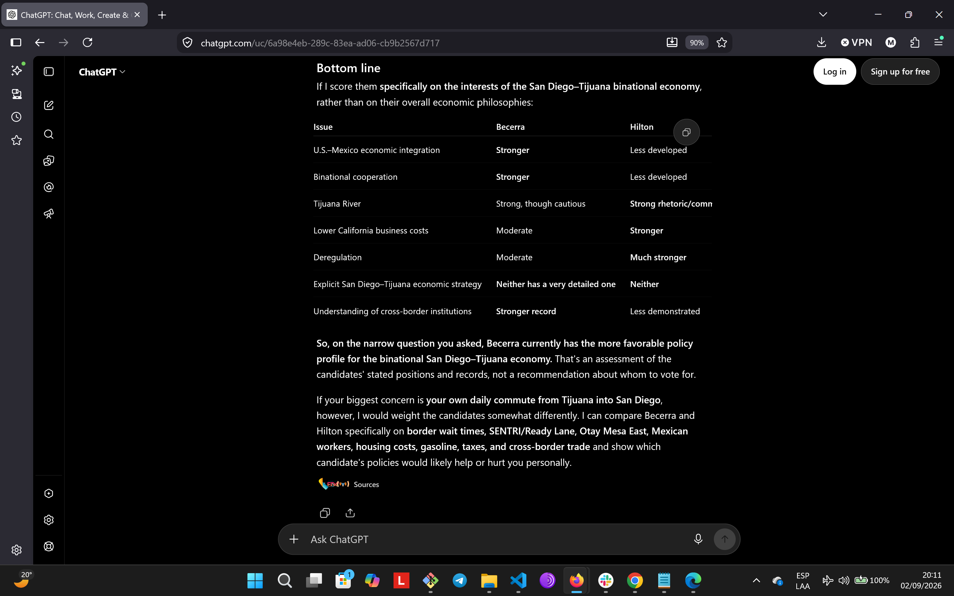The image size is (954, 596).
Task: Click the hexagon sparkle icon in ChatGPT sidebar
Action: (48, 493)
